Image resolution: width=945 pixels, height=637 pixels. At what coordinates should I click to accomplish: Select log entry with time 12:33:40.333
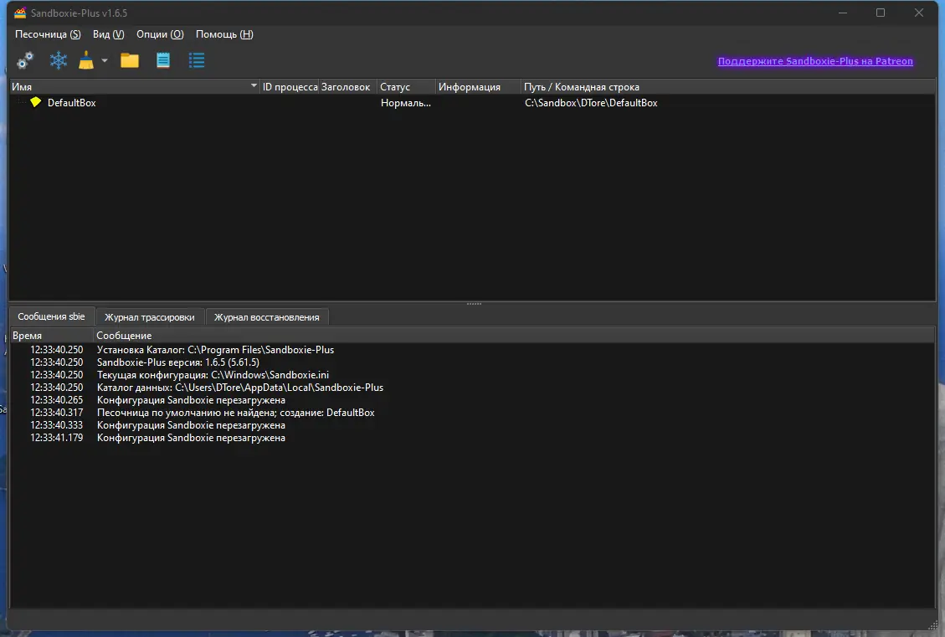(x=472, y=425)
